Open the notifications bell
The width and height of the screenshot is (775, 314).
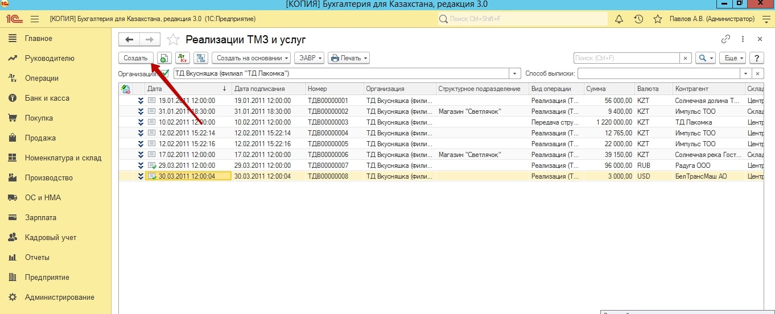point(620,19)
